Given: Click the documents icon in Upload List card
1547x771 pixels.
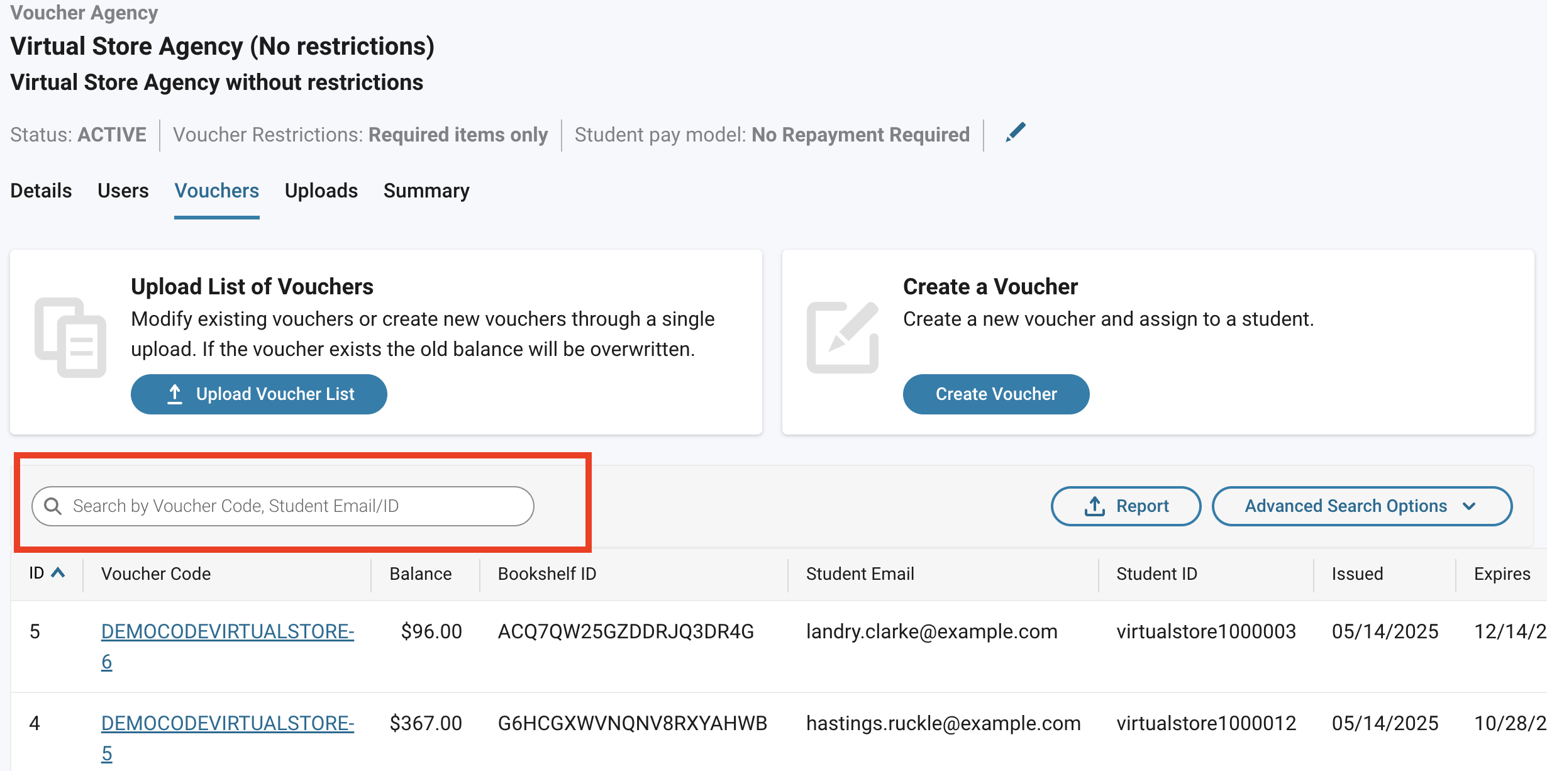Looking at the screenshot, I should 70,338.
